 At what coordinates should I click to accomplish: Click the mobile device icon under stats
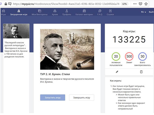click(x=141, y=72)
